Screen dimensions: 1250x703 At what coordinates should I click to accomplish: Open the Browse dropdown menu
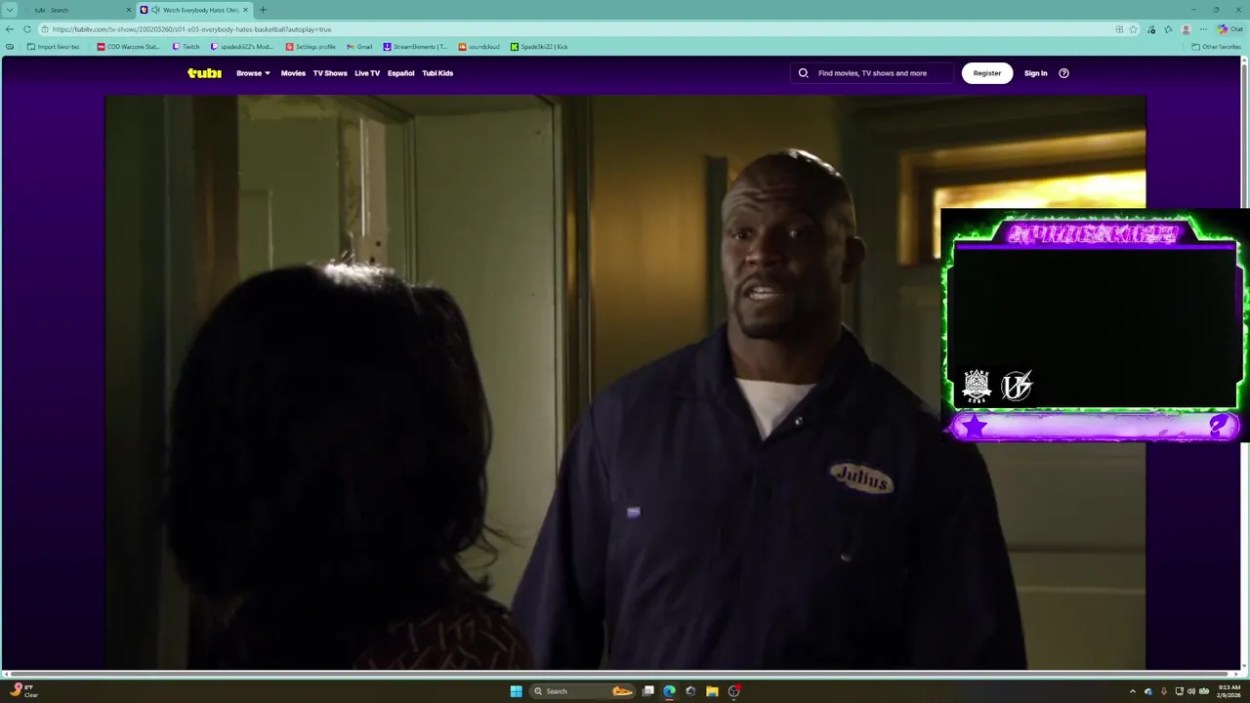tap(253, 73)
